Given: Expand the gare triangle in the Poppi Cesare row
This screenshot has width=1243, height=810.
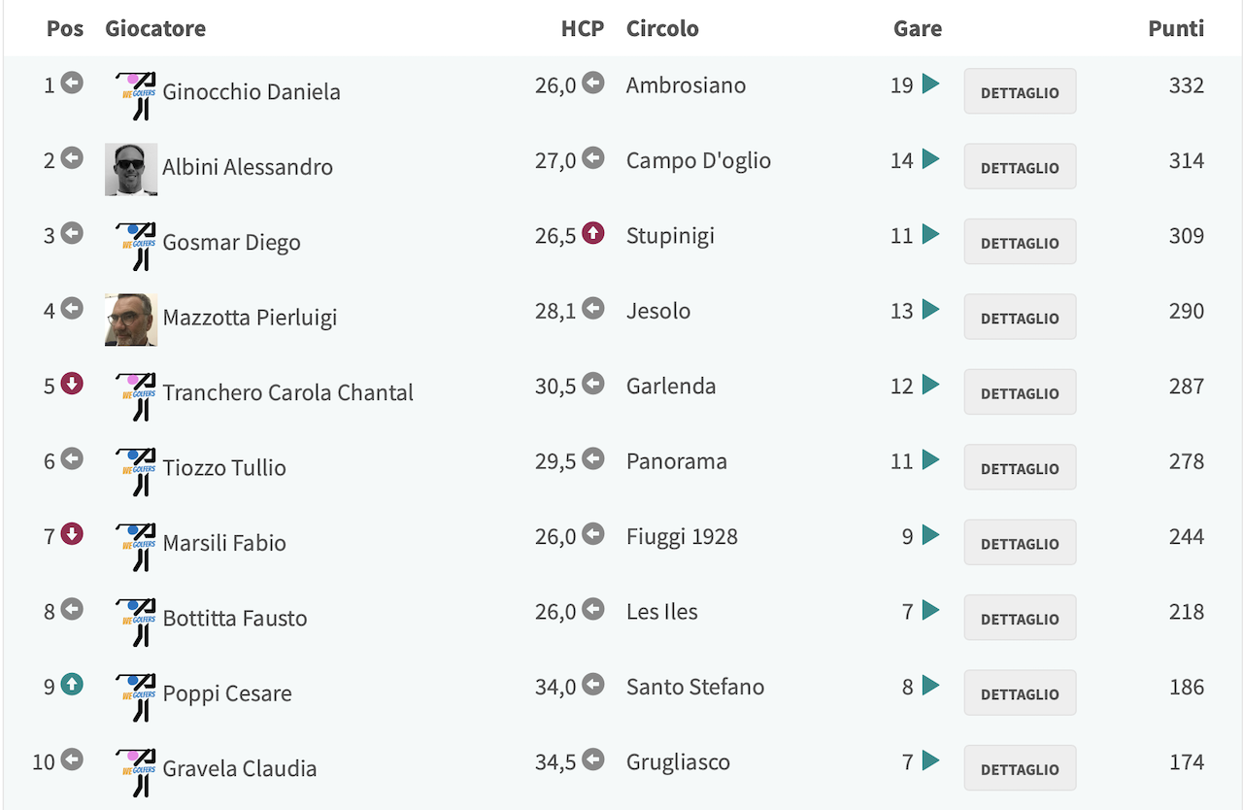Looking at the screenshot, I should [x=930, y=685].
